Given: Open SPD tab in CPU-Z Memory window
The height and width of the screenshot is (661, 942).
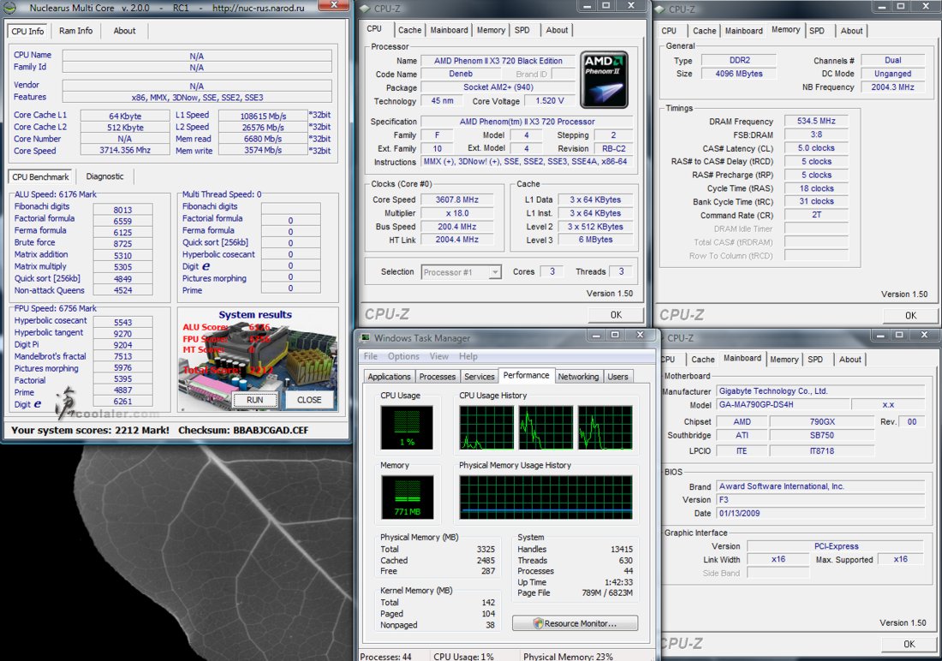Looking at the screenshot, I should pos(816,31).
